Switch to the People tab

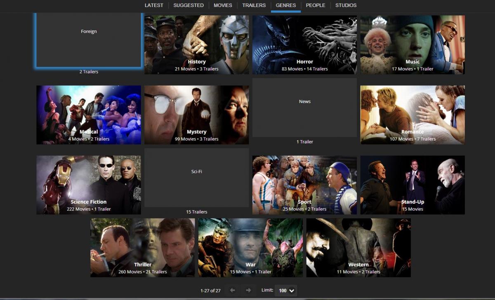pos(316,5)
